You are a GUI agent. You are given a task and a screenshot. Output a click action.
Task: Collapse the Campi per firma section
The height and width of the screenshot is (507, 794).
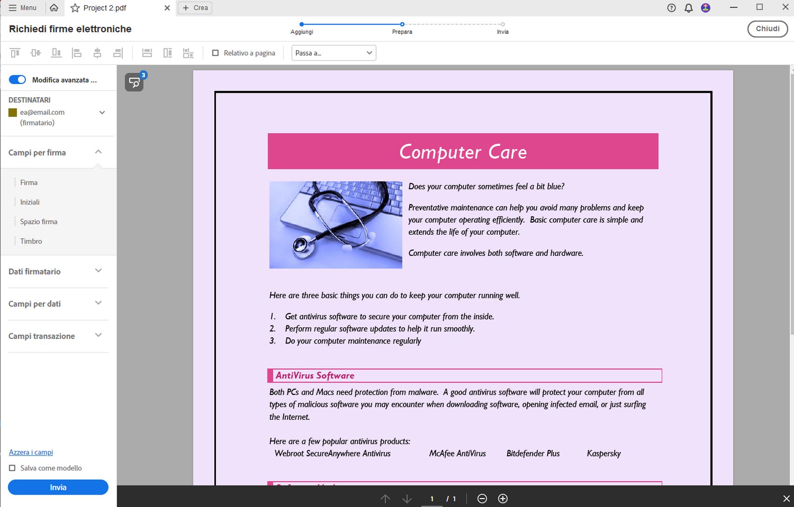point(99,152)
